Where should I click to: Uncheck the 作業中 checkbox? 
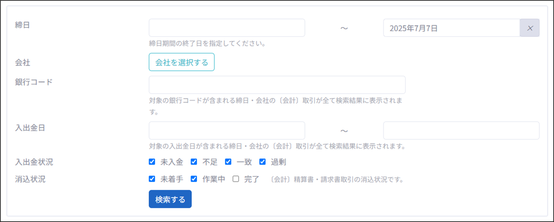pos(194,179)
